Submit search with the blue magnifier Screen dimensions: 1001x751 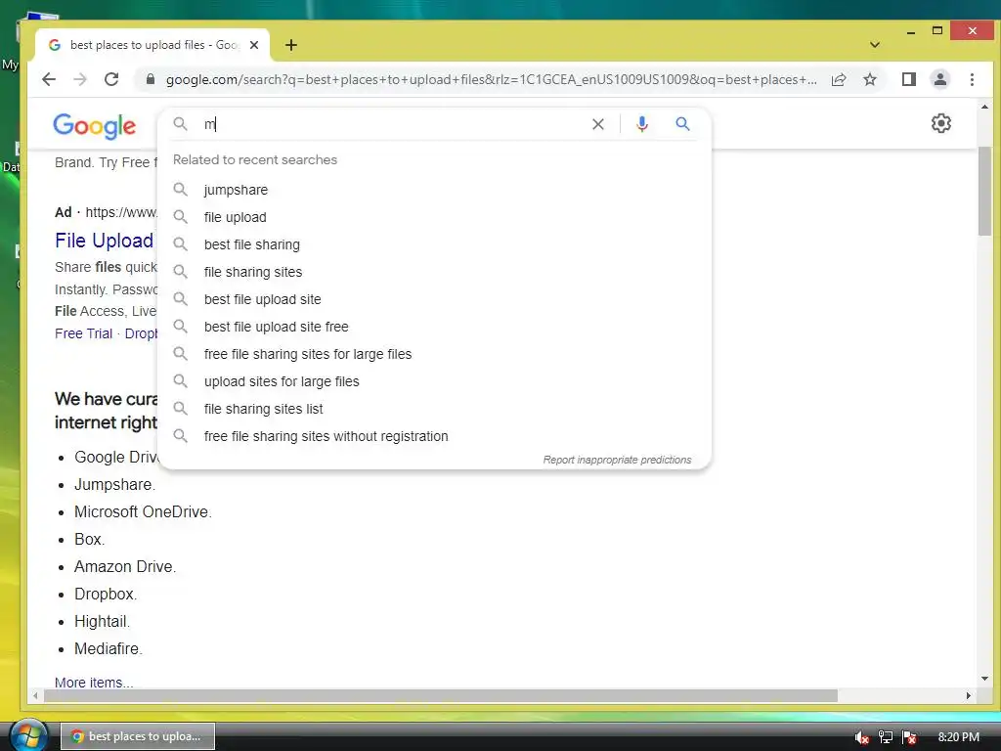682,123
